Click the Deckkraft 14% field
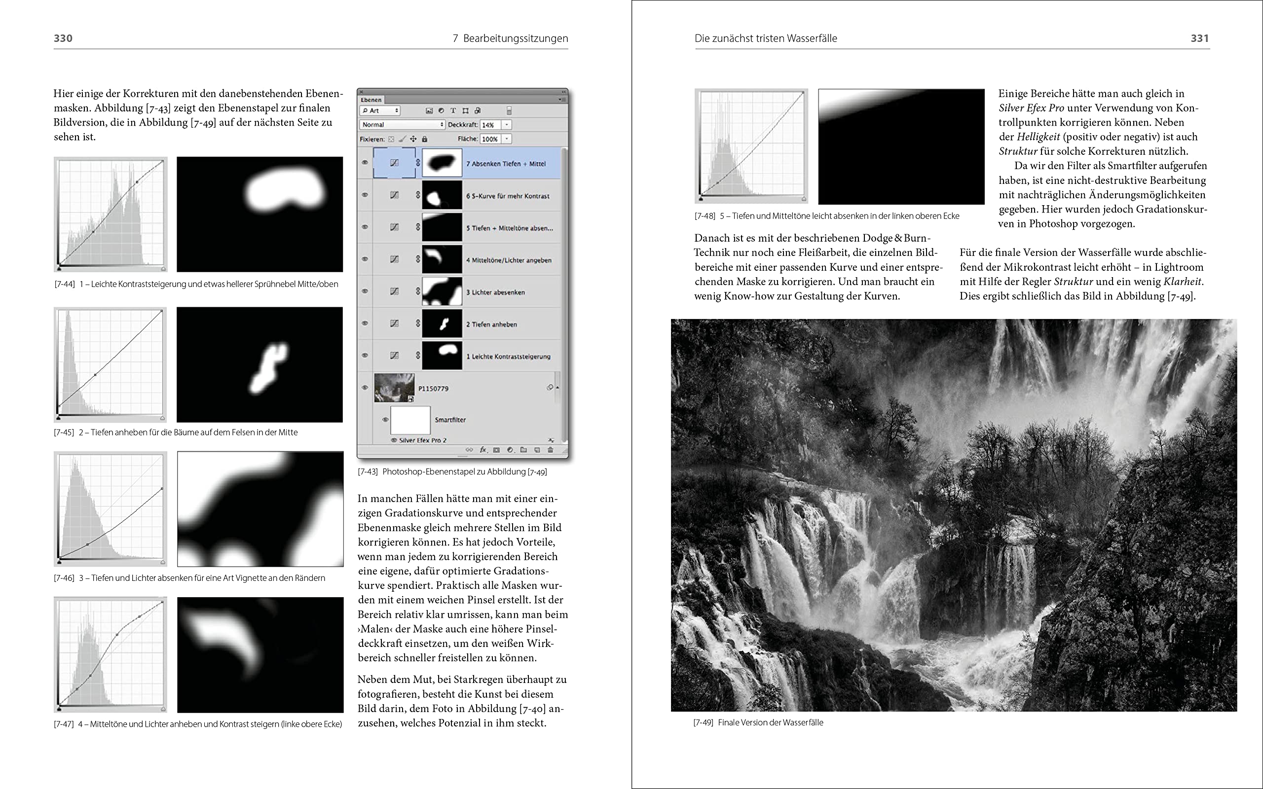Screen dimensions: 1263x789 tap(490, 125)
